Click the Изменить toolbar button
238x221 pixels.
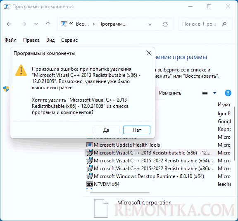170,93
